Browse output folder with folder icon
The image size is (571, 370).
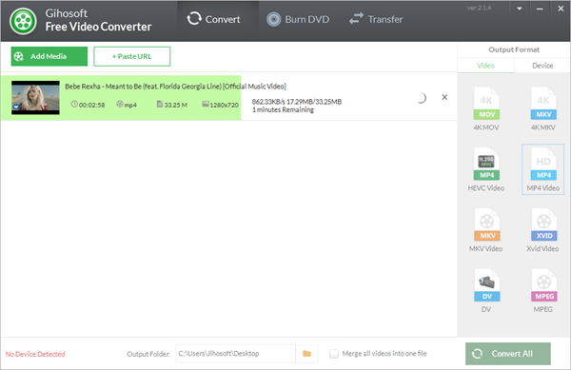point(307,353)
